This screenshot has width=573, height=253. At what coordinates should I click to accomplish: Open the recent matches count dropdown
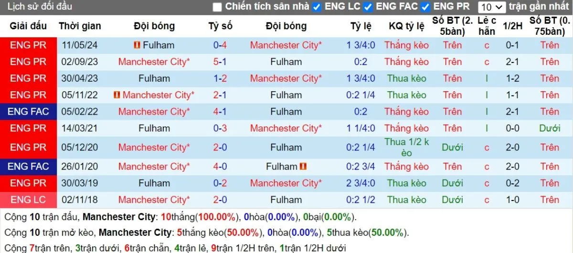pos(492,7)
